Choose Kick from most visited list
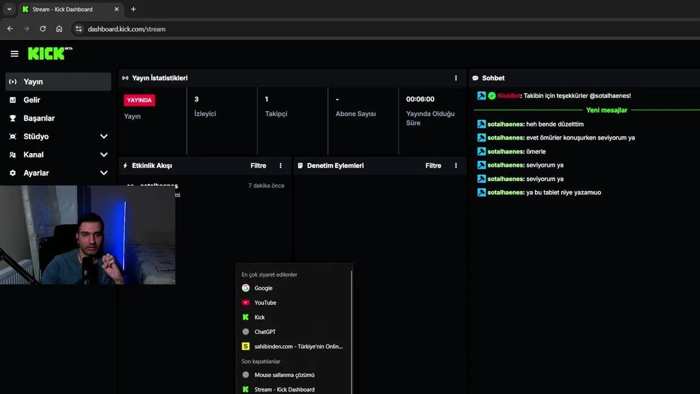This screenshot has width=700, height=394. point(294,317)
